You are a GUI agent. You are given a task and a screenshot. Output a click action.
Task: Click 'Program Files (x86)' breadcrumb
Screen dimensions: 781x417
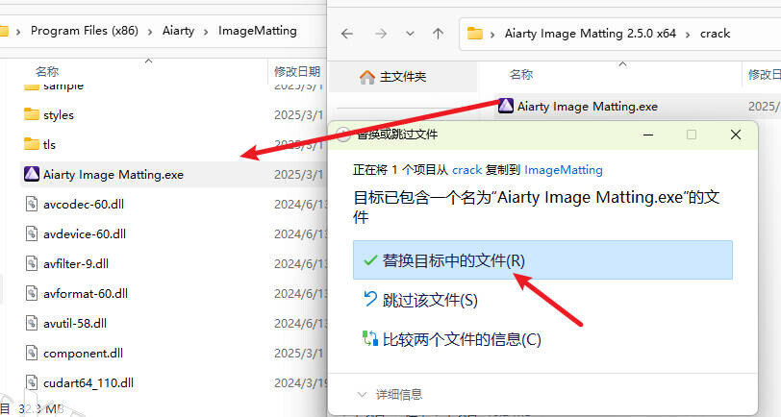pos(85,31)
